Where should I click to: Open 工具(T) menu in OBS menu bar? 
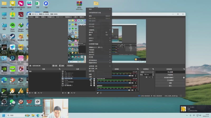coord(76,17)
